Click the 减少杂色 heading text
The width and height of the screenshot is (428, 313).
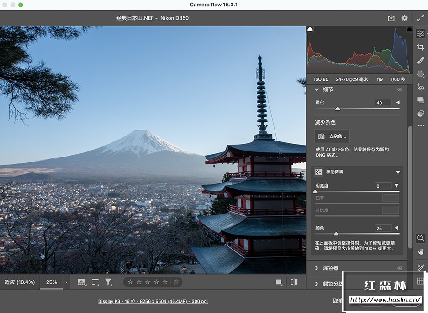(x=325, y=122)
